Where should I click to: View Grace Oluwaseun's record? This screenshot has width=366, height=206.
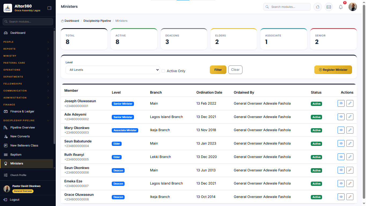click(x=341, y=197)
